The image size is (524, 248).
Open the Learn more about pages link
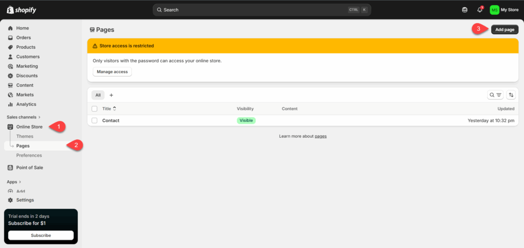coord(320,136)
